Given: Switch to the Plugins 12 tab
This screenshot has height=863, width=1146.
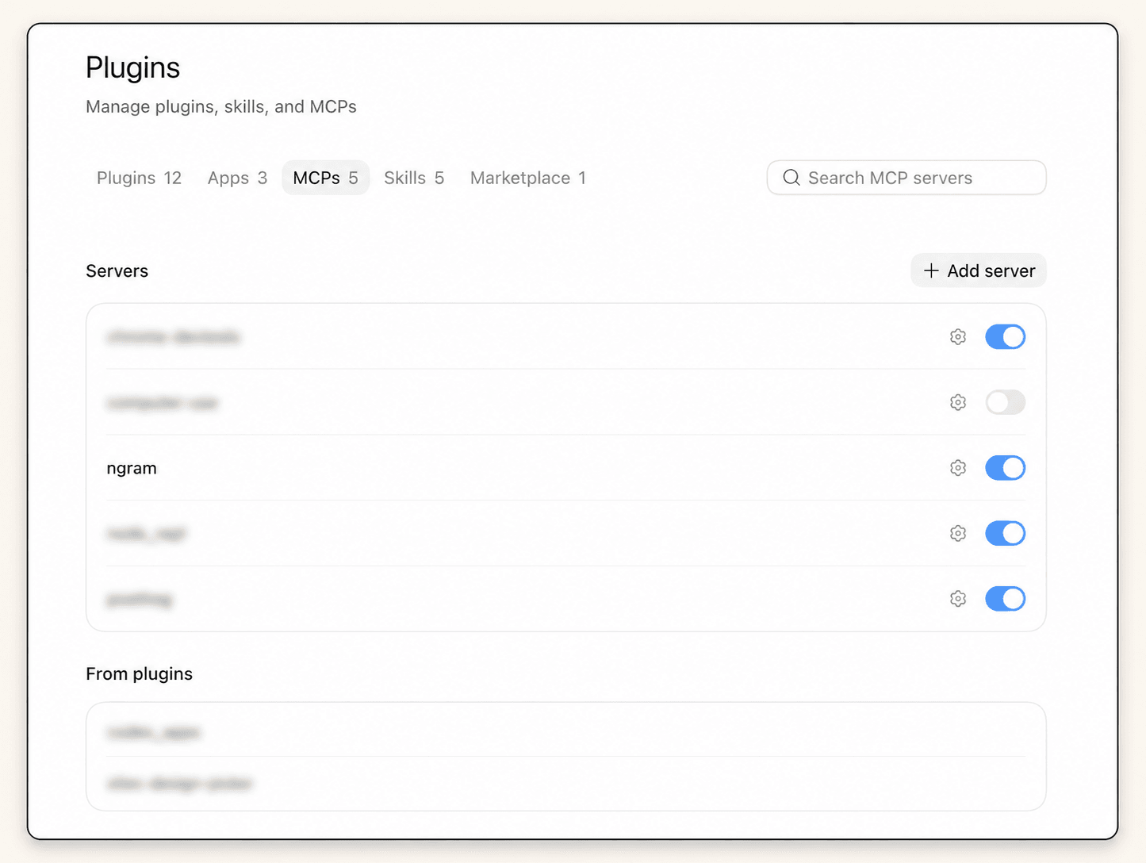Looking at the screenshot, I should [140, 178].
